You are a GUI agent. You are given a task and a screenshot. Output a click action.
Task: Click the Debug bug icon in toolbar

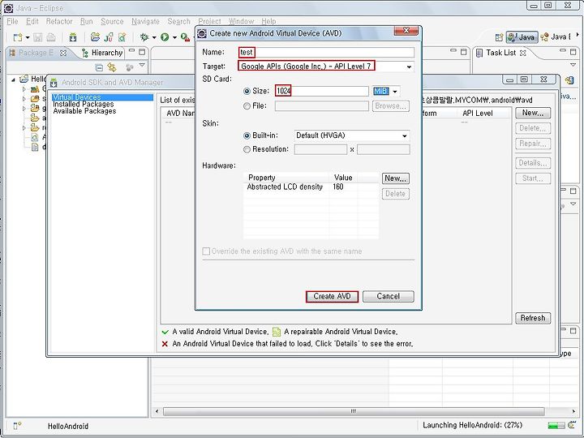pyautogui.click(x=144, y=36)
